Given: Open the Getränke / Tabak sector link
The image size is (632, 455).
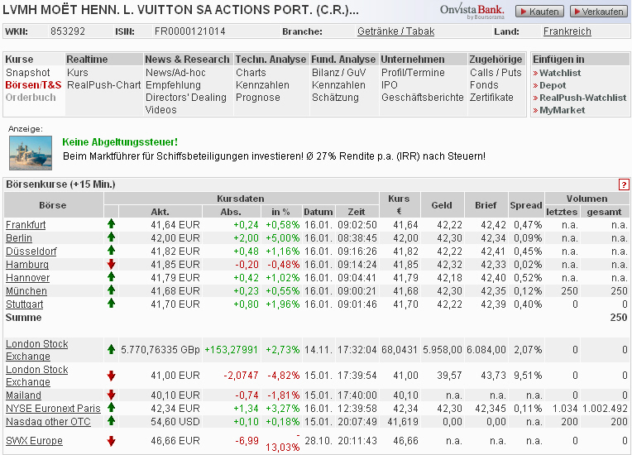Looking at the screenshot, I should tap(395, 31).
